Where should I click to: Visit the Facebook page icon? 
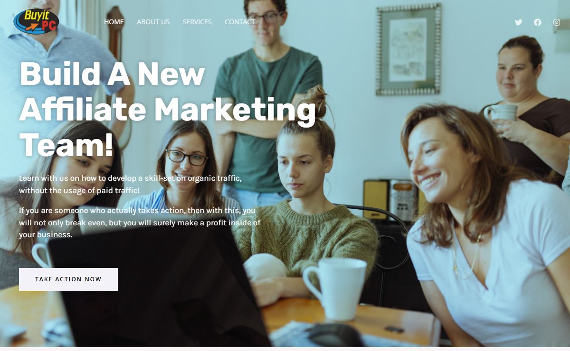(x=538, y=22)
